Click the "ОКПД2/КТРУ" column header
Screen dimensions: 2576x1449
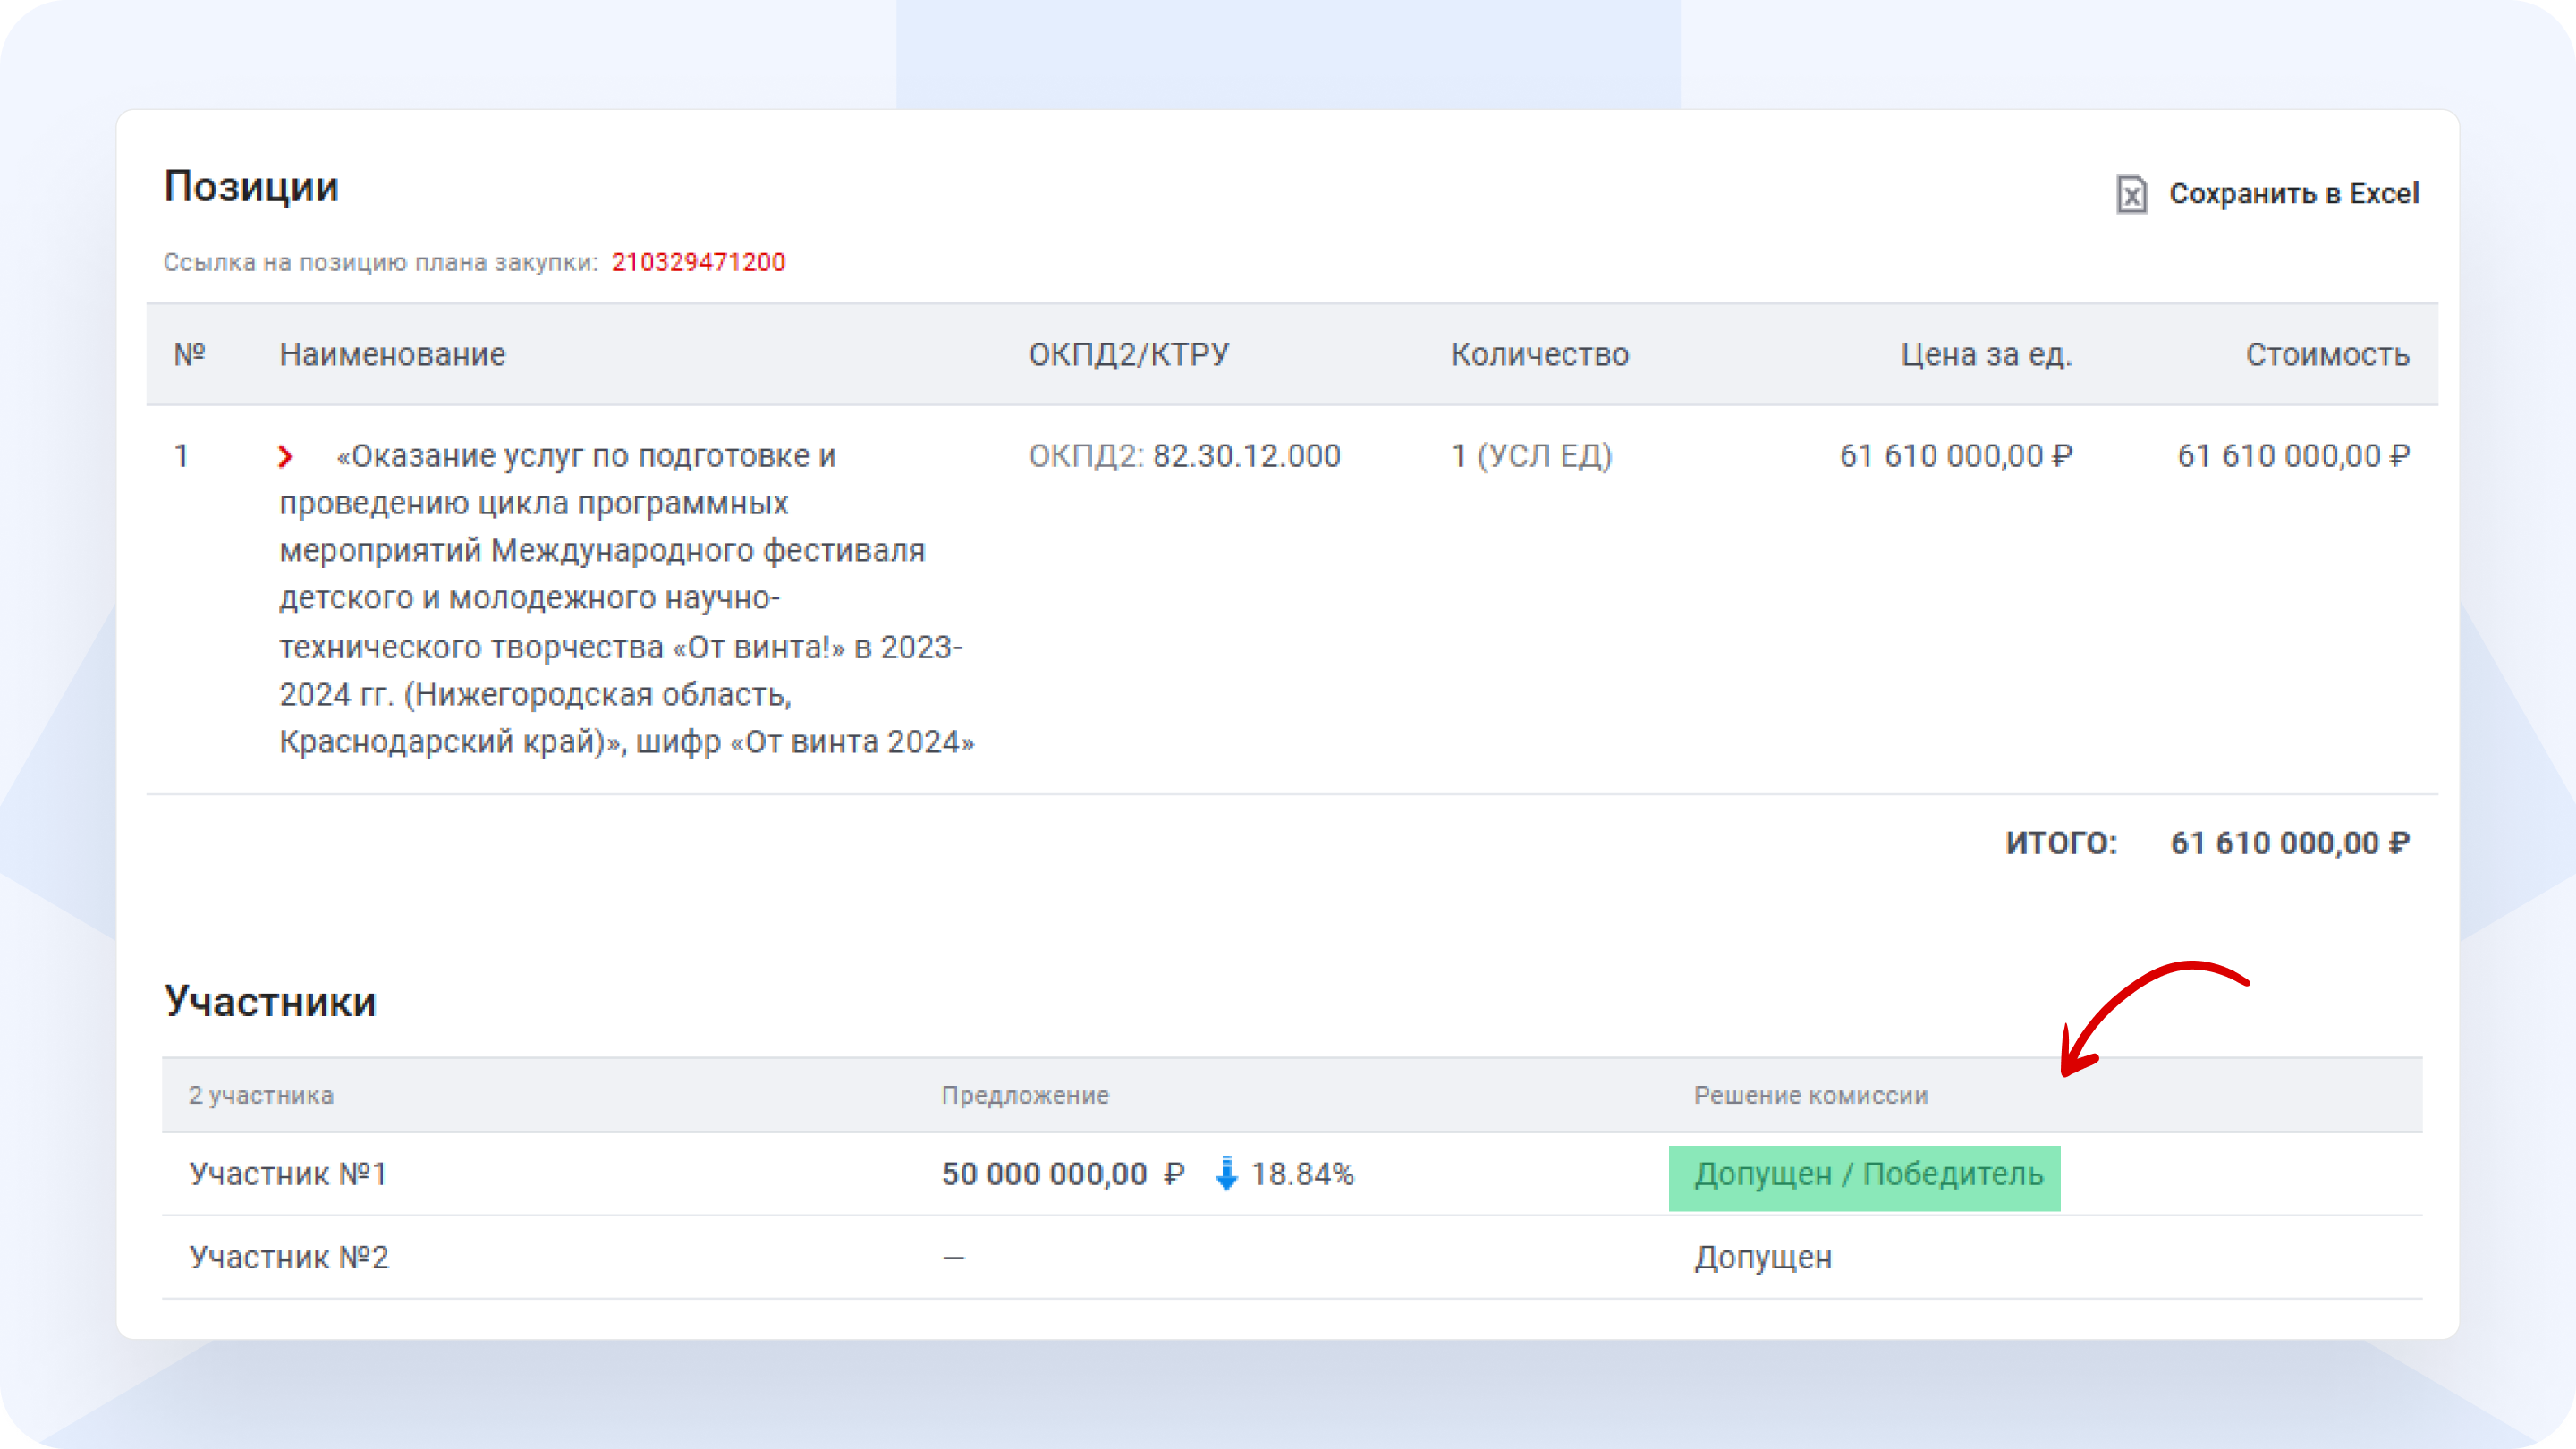pyautogui.click(x=1129, y=354)
